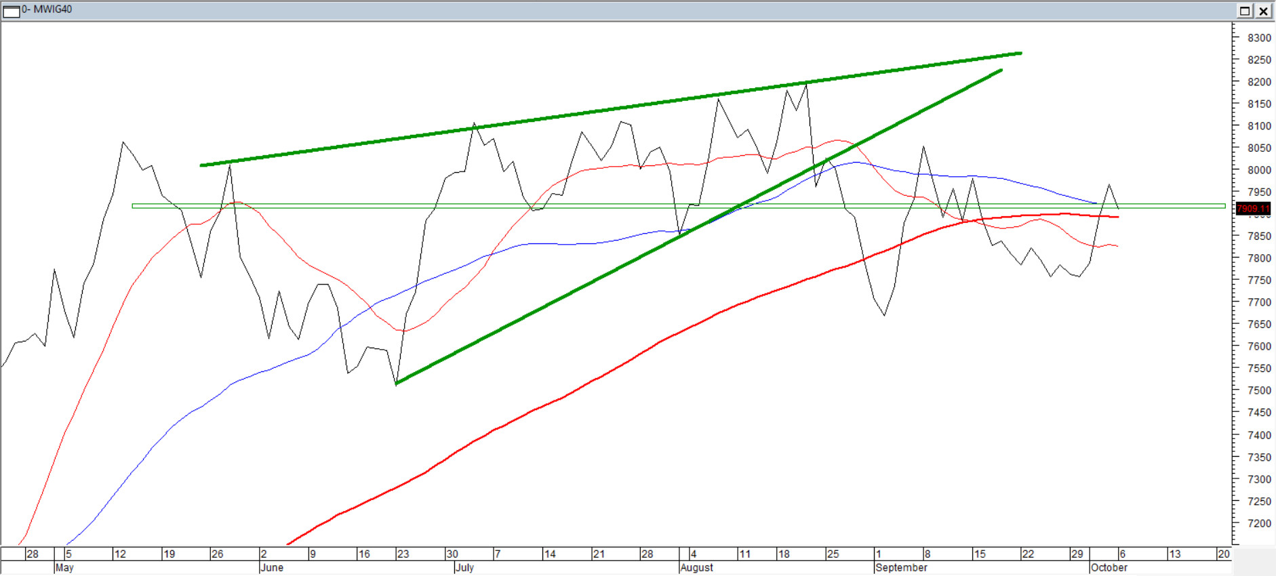Click the July month label on timeline
Screen dimensions: 1276x576
pyautogui.click(x=464, y=568)
